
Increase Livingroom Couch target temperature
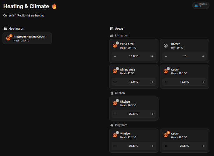[x=203, y=82]
